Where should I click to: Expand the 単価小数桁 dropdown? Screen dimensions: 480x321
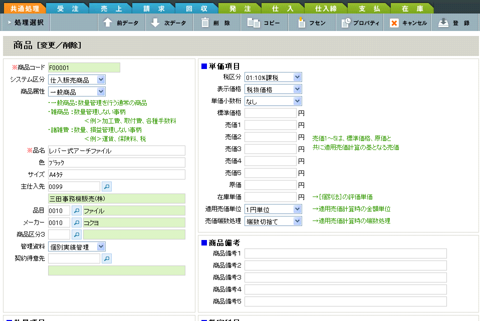click(x=297, y=101)
